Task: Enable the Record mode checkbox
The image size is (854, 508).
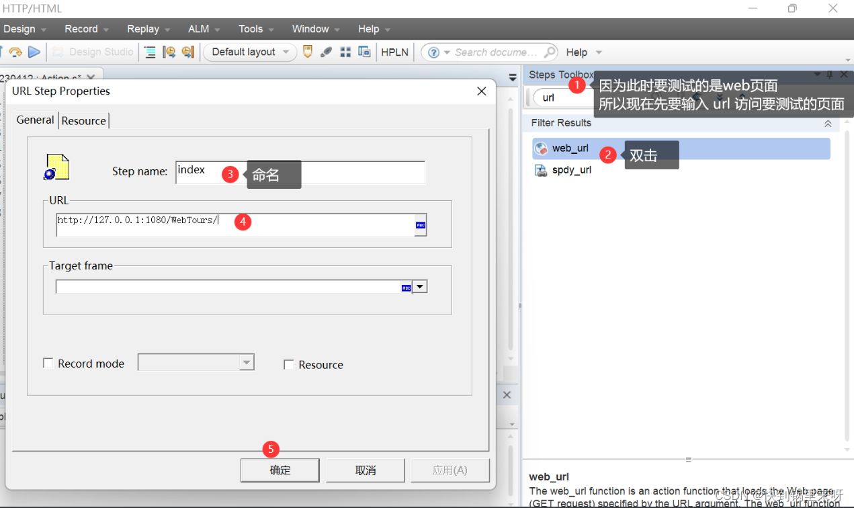Action: coord(48,363)
